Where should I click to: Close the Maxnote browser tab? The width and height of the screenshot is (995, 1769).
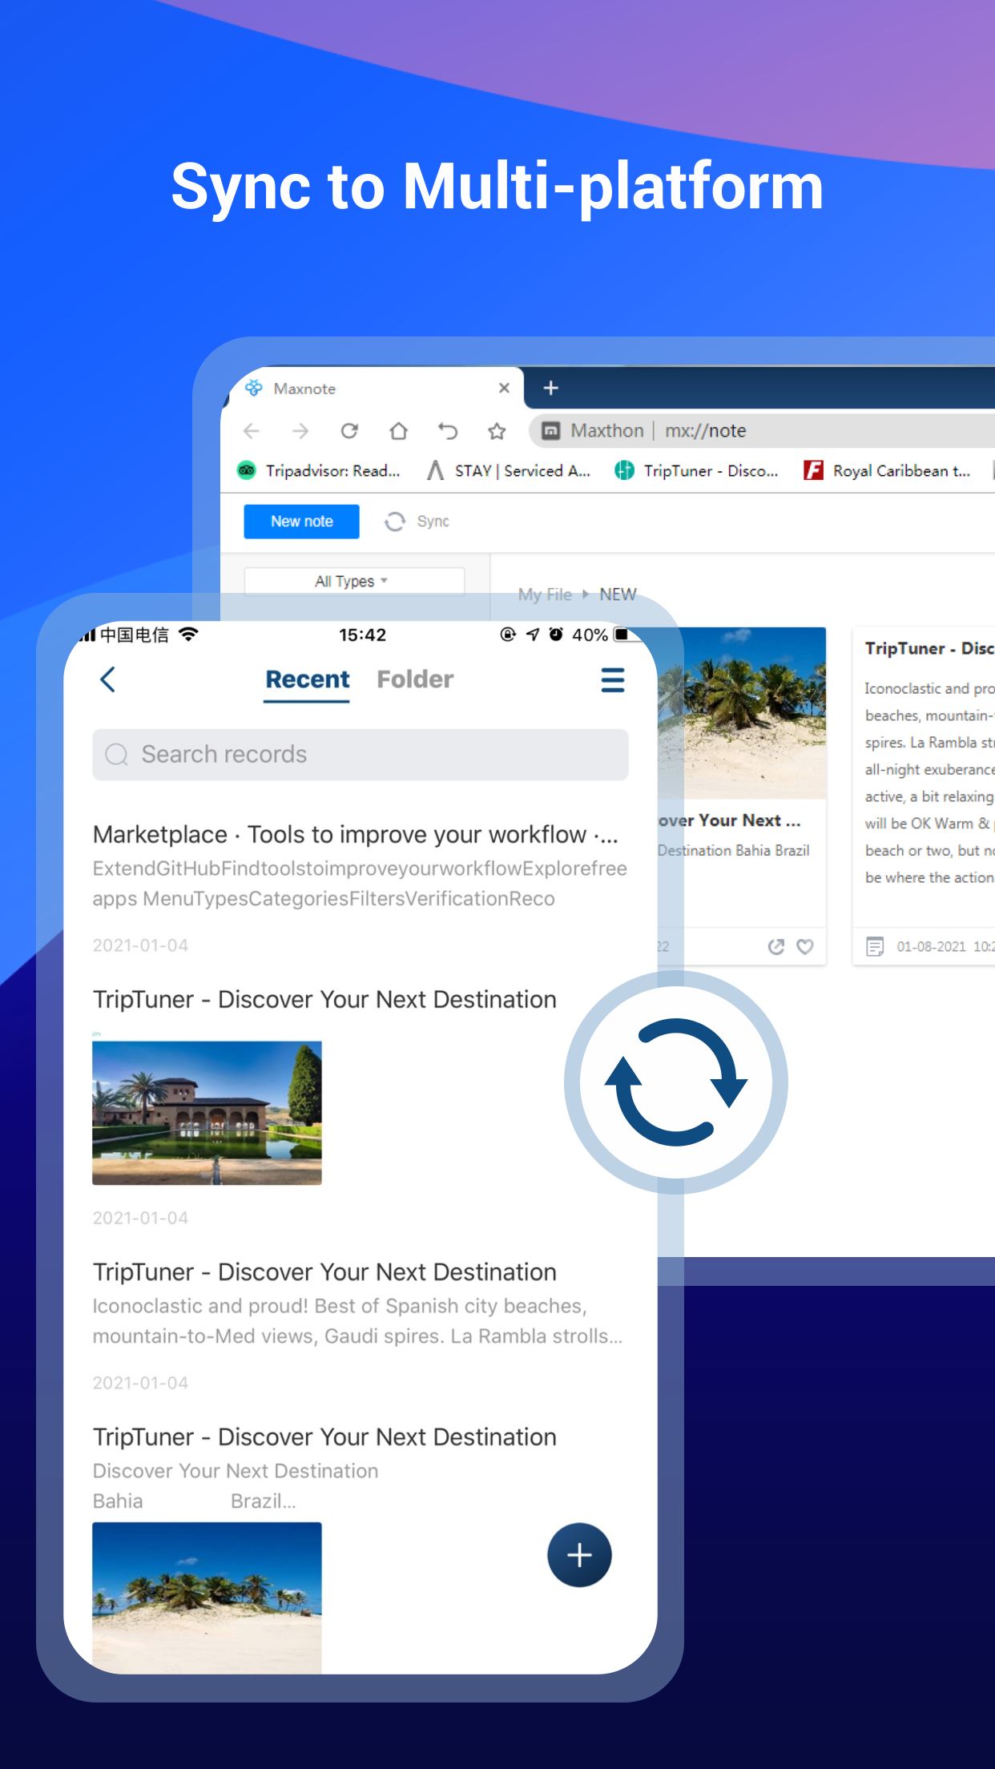(x=504, y=388)
